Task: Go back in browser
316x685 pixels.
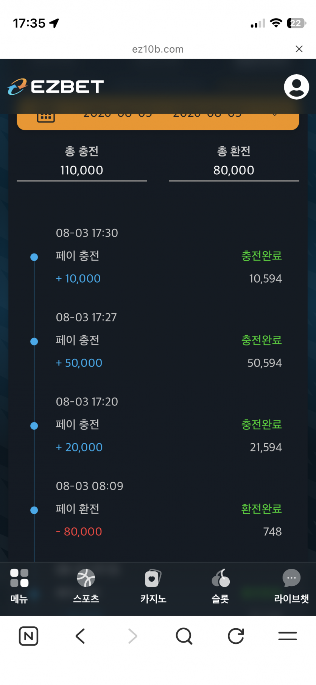Action: click(80, 636)
